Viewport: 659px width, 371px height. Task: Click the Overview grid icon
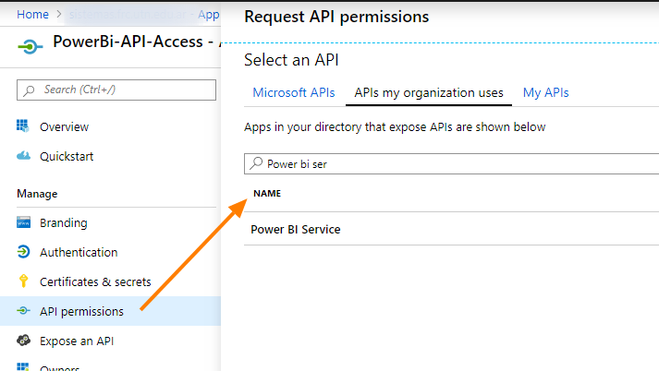[x=23, y=126]
